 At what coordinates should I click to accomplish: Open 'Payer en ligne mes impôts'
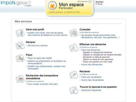point(40,58)
